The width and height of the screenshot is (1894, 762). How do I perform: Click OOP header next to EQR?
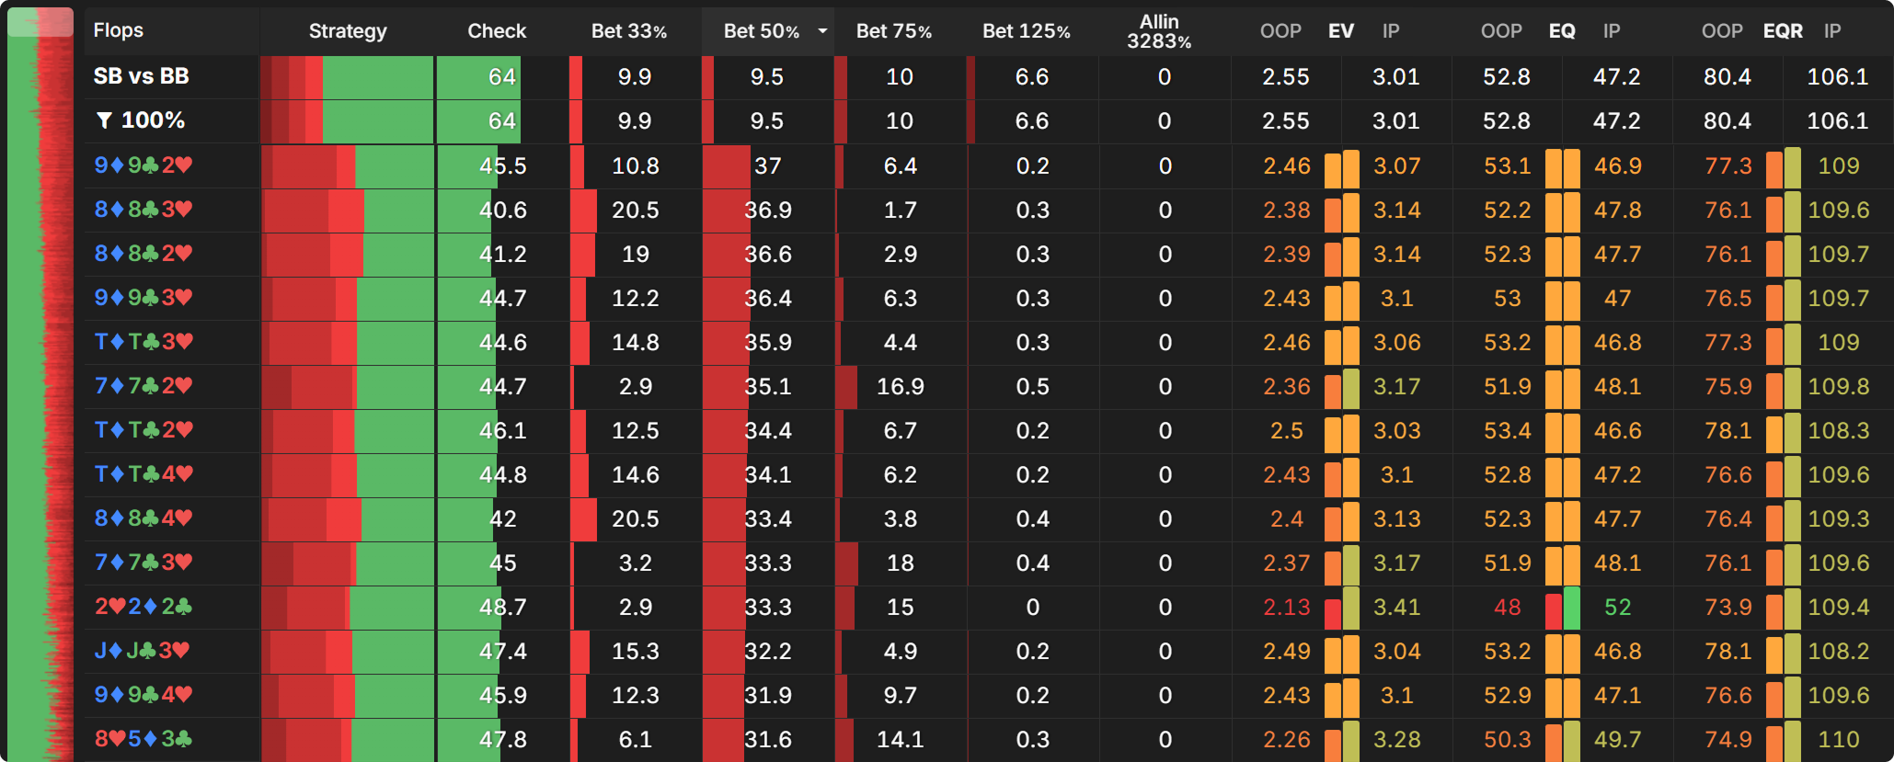[1722, 31]
